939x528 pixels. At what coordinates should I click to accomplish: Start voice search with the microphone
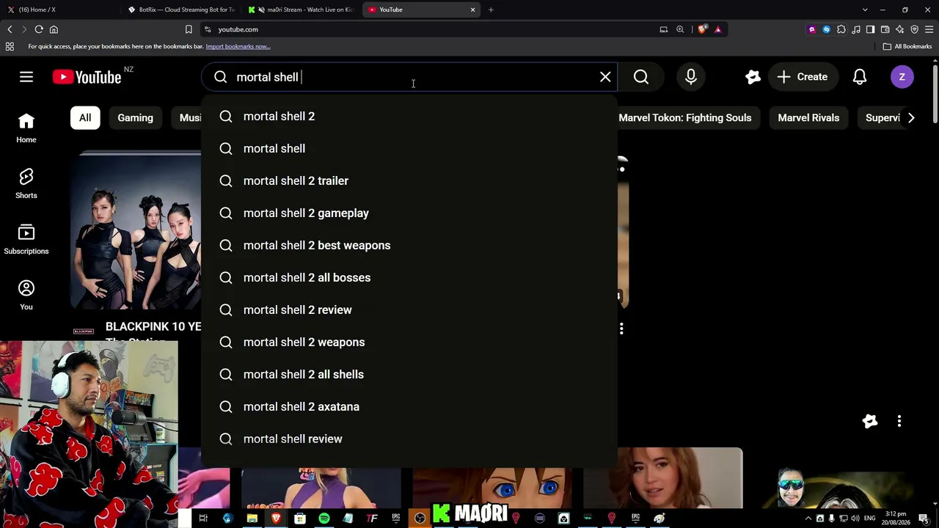[x=691, y=77]
